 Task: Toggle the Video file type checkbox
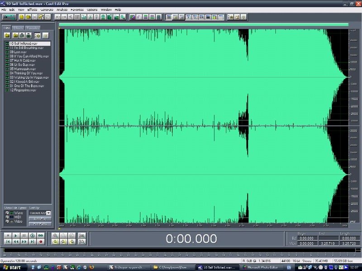click(7, 222)
